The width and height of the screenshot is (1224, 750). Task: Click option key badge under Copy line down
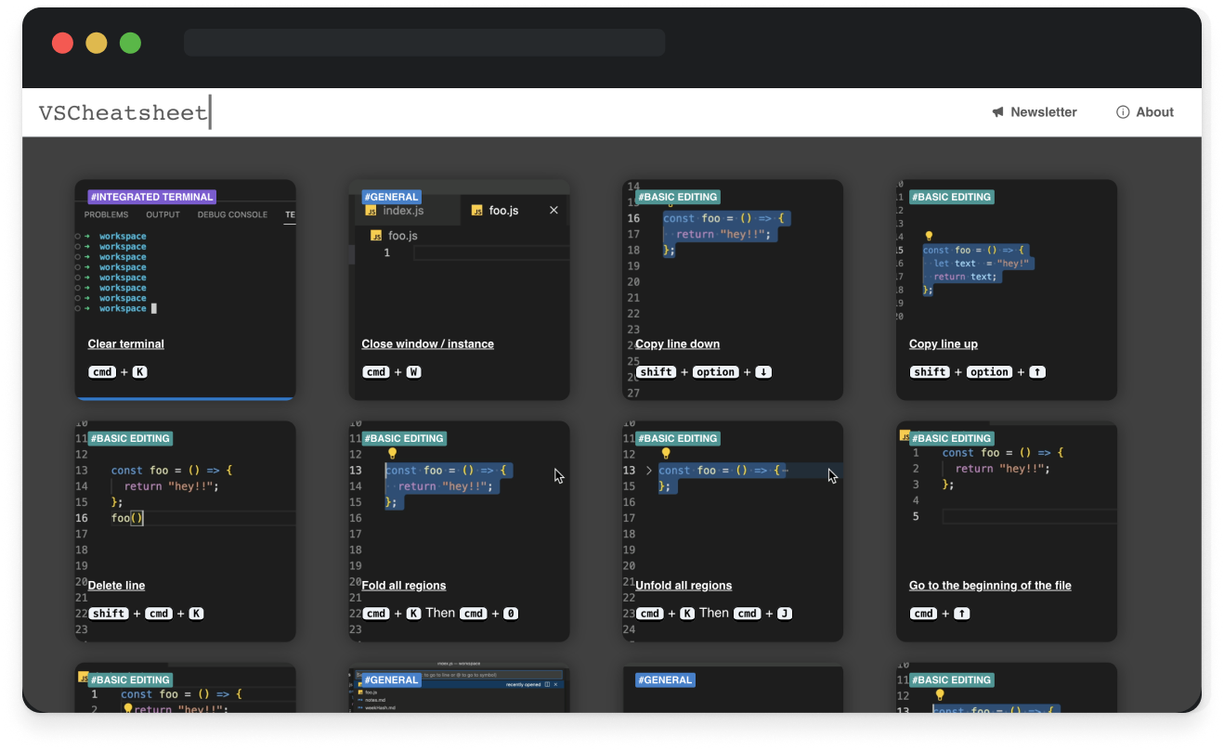pyautogui.click(x=716, y=372)
